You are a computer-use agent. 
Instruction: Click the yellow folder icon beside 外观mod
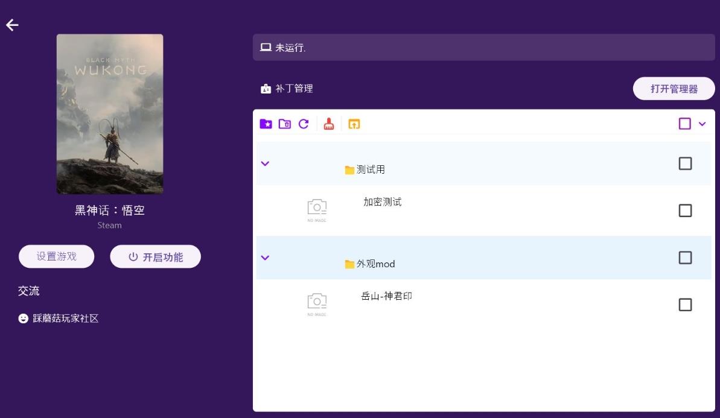coord(349,264)
